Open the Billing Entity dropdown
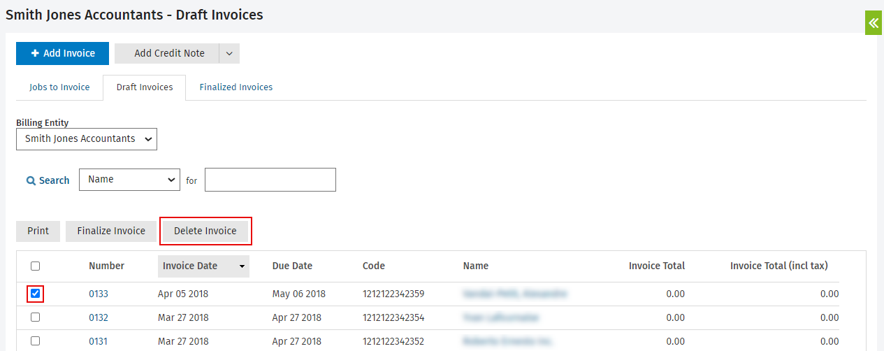The image size is (884, 351). [x=87, y=138]
